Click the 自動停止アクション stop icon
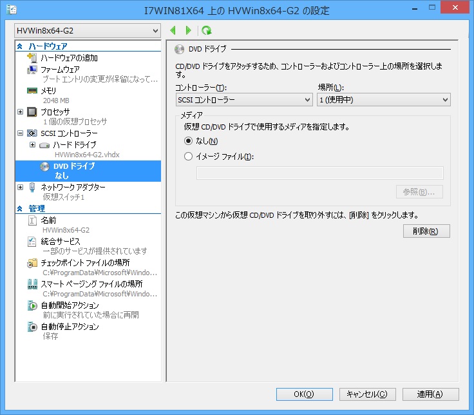 click(x=32, y=327)
